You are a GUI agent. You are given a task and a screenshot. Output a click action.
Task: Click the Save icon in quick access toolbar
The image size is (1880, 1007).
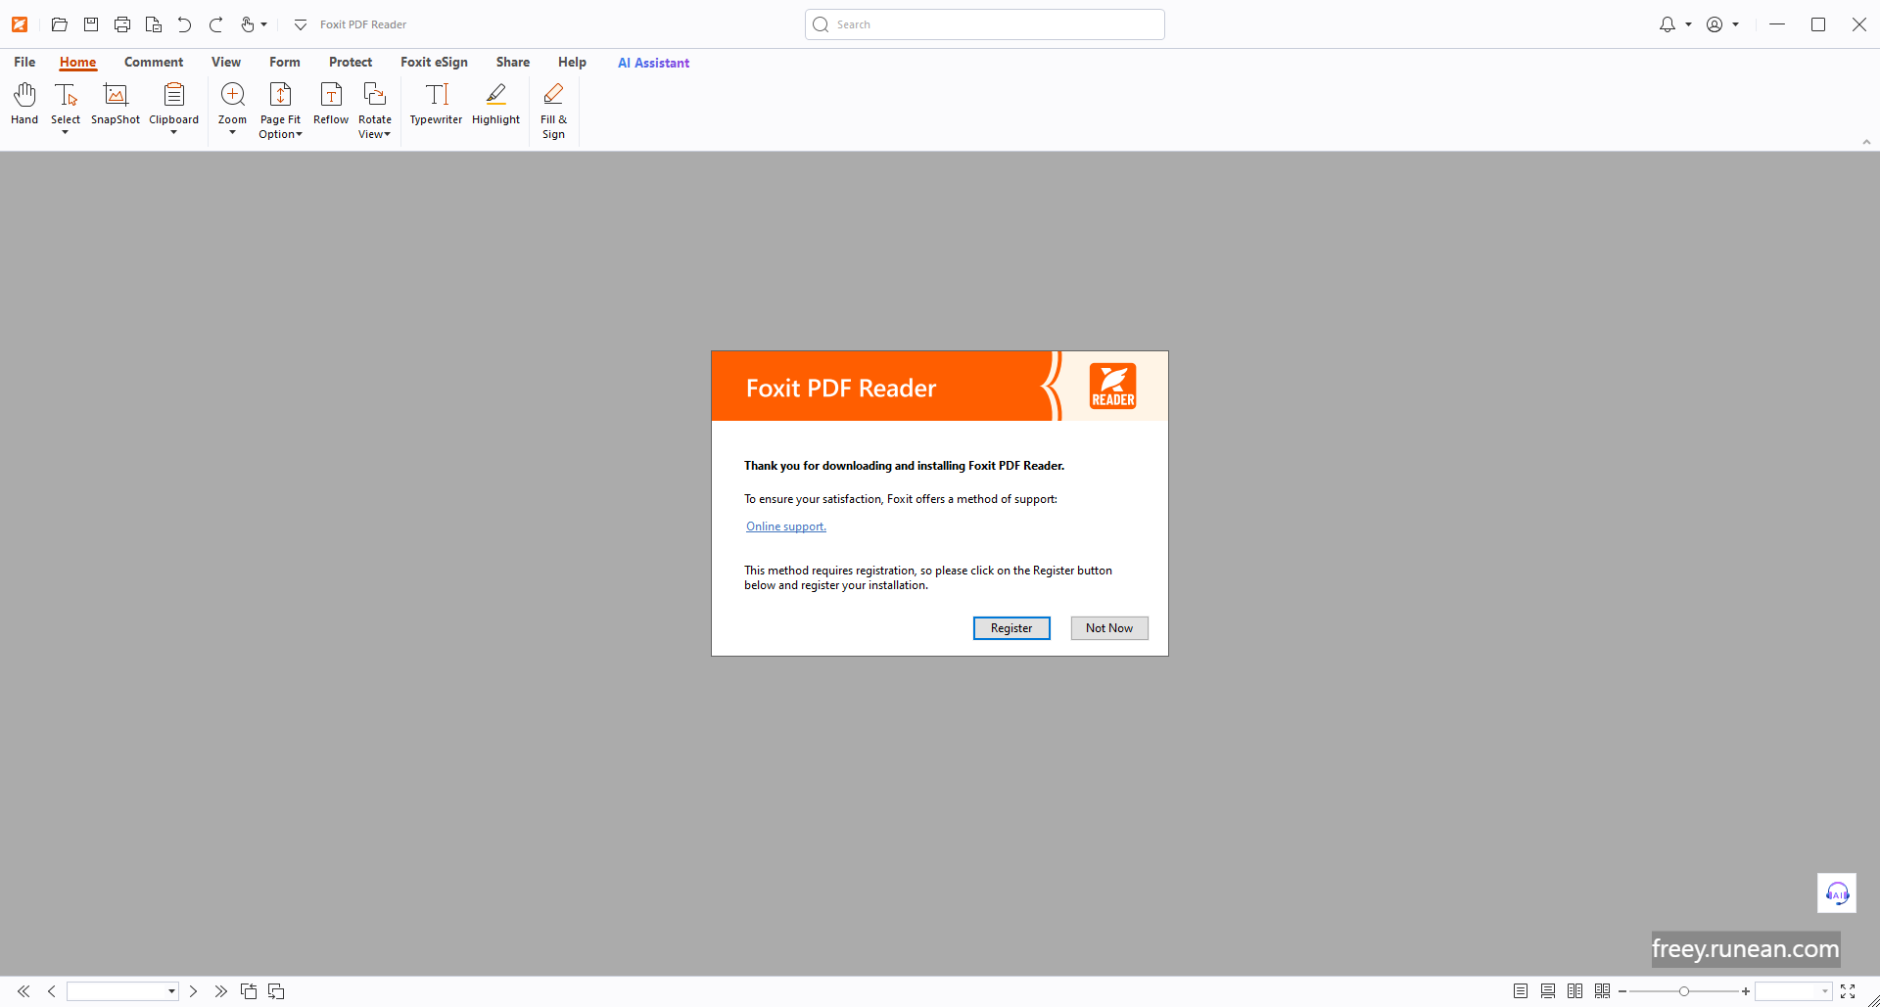tap(91, 24)
